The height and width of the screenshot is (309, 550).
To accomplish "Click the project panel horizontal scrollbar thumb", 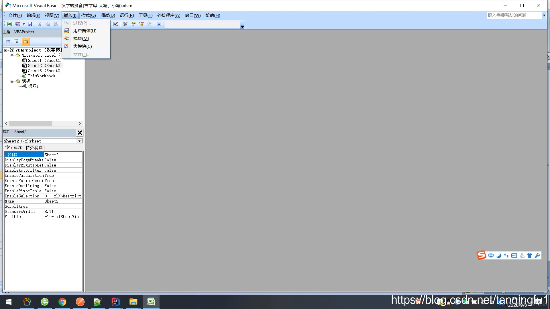I will [31, 124].
